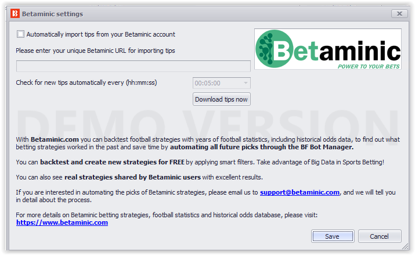Cancel the settings dialog

click(x=380, y=236)
